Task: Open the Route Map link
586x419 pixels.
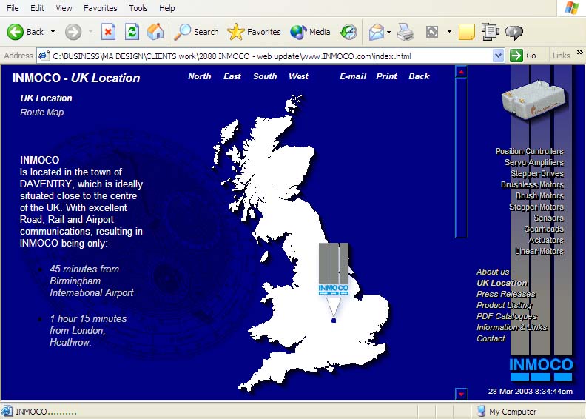Action: (42, 112)
